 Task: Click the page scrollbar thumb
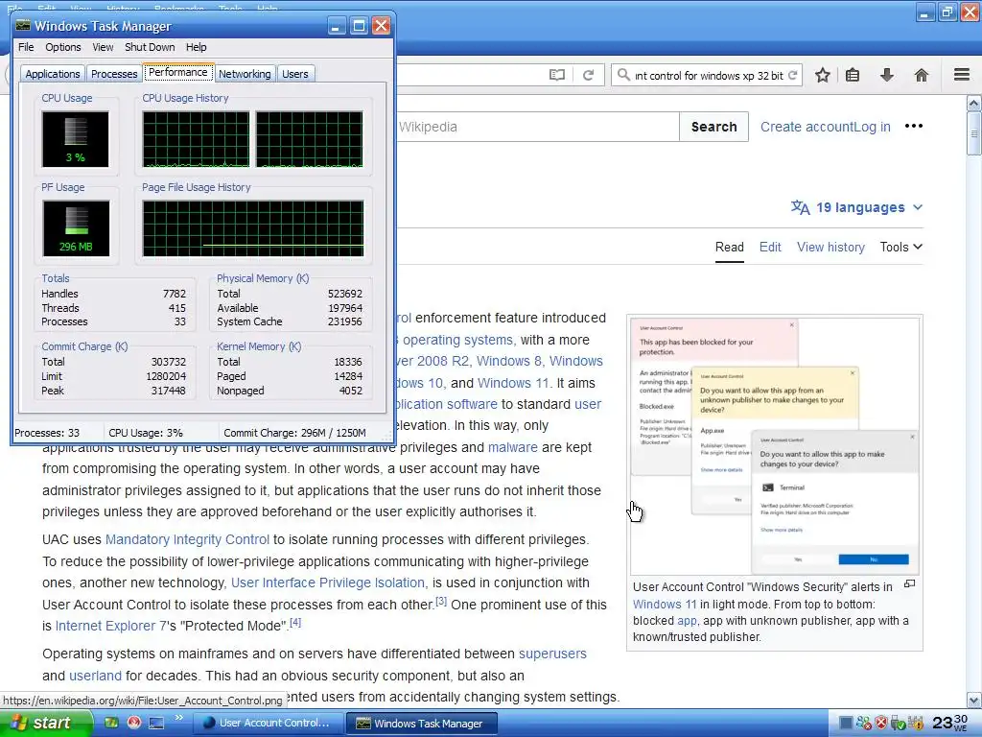click(x=974, y=132)
